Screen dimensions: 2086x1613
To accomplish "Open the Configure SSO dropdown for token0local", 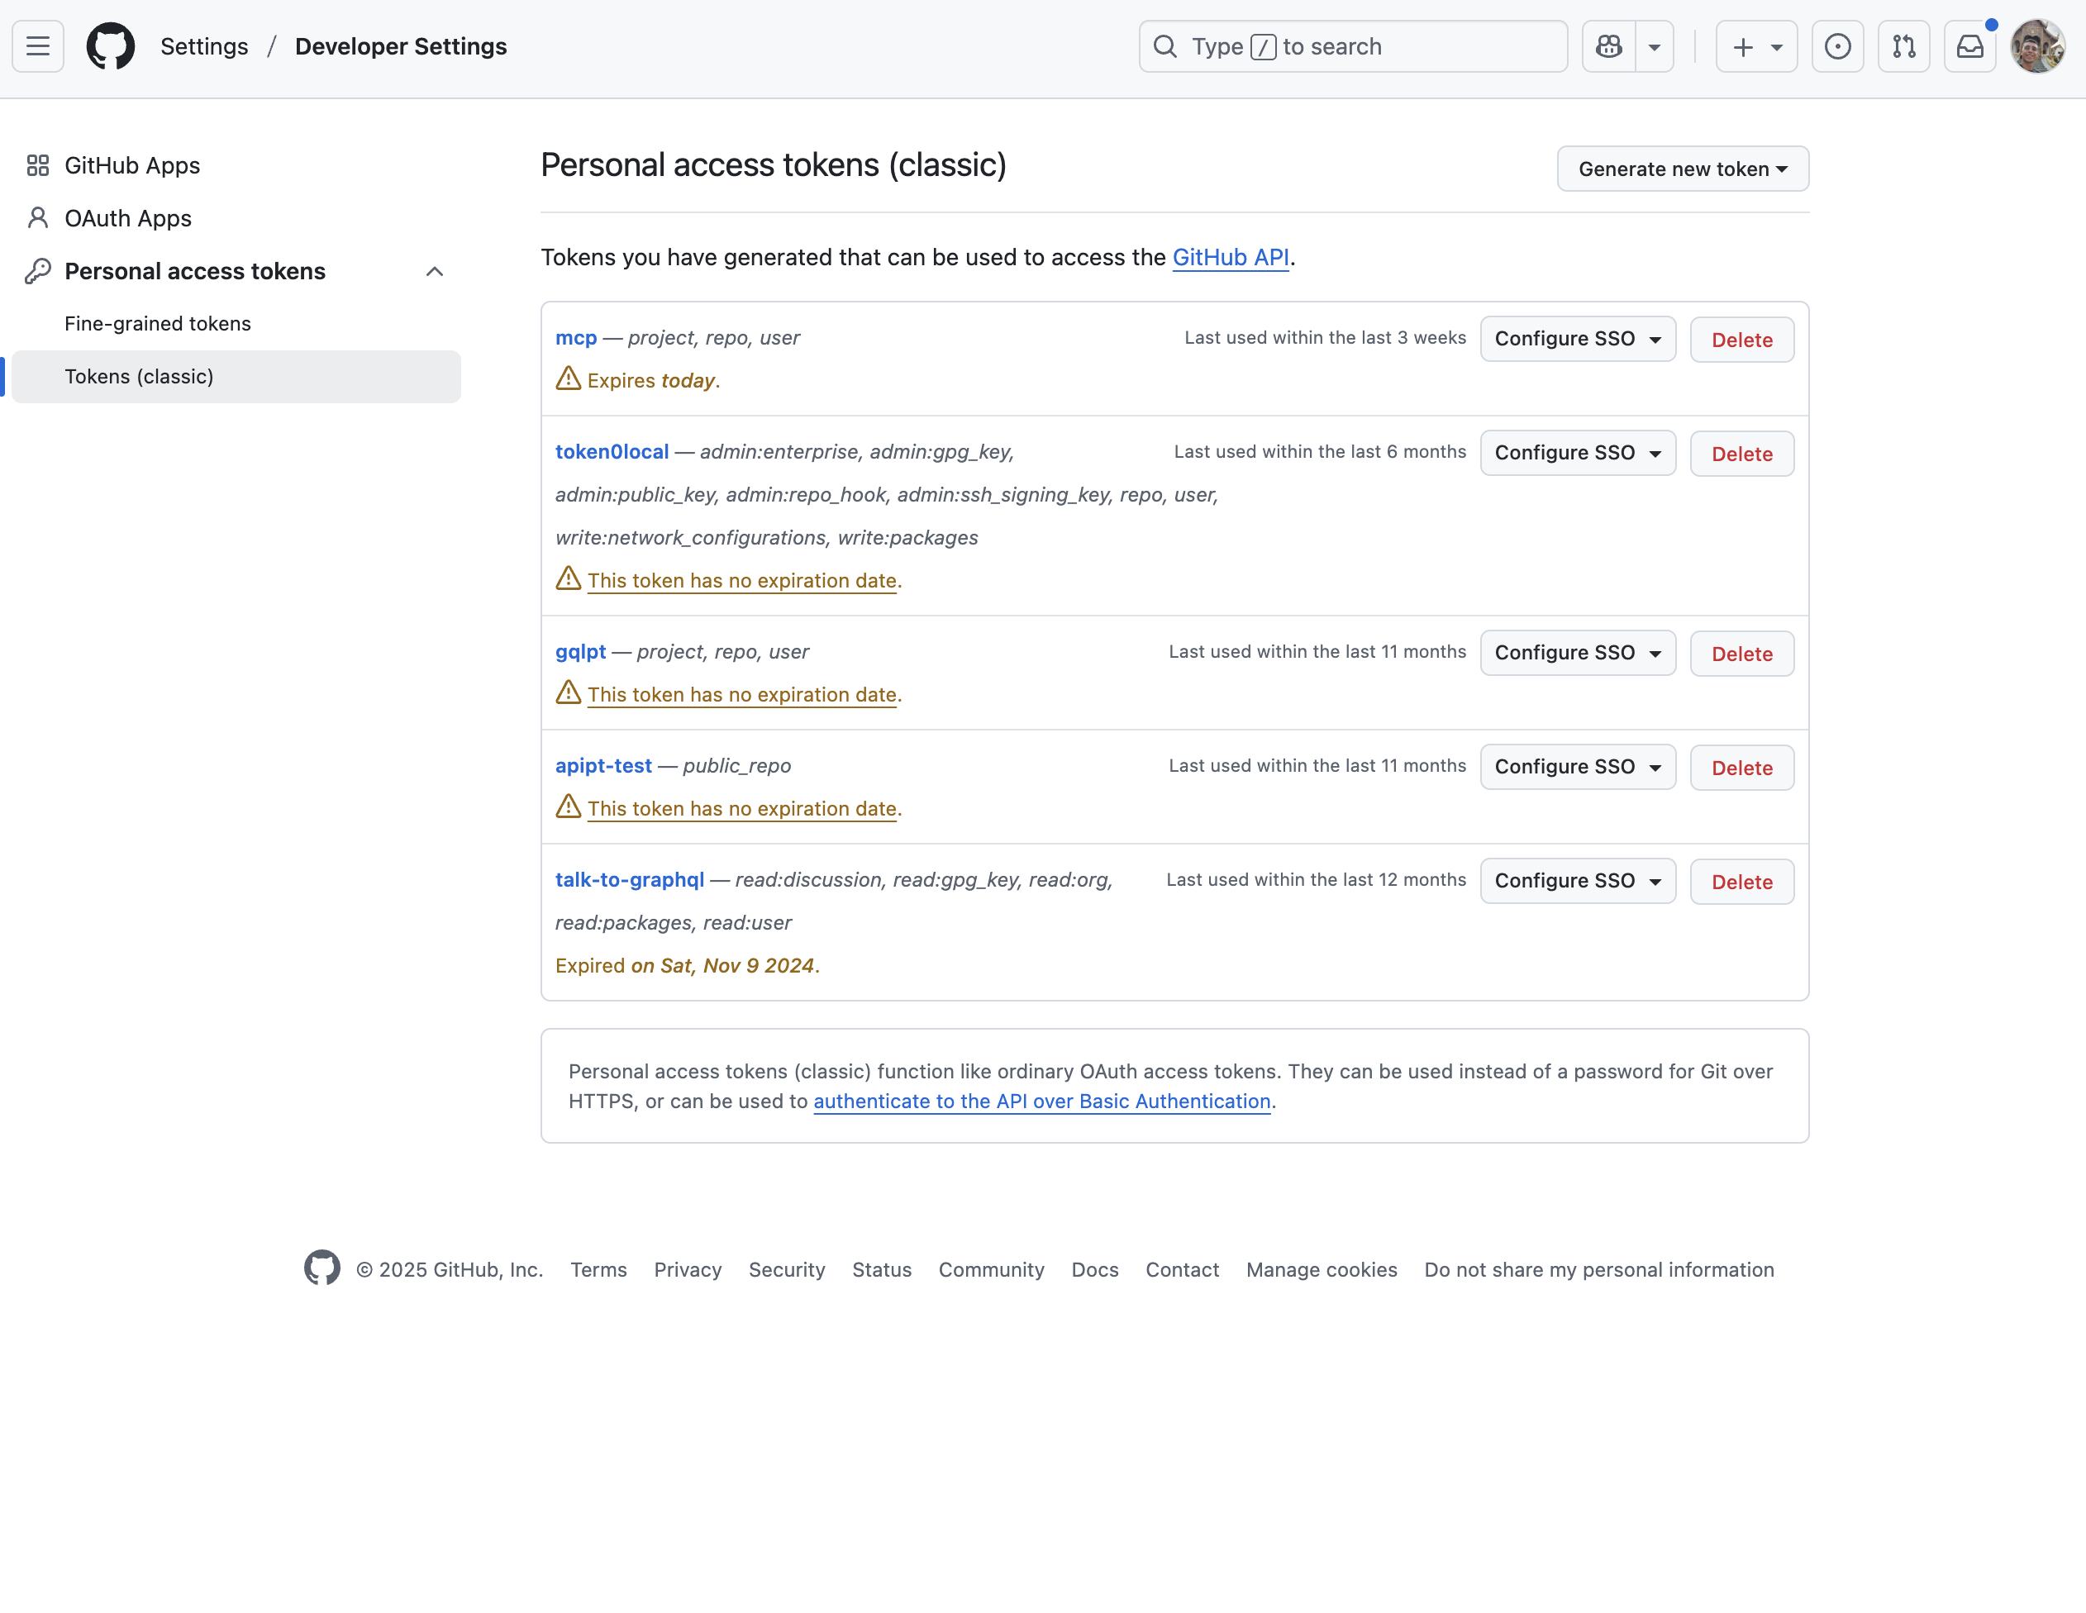I will (x=1577, y=453).
